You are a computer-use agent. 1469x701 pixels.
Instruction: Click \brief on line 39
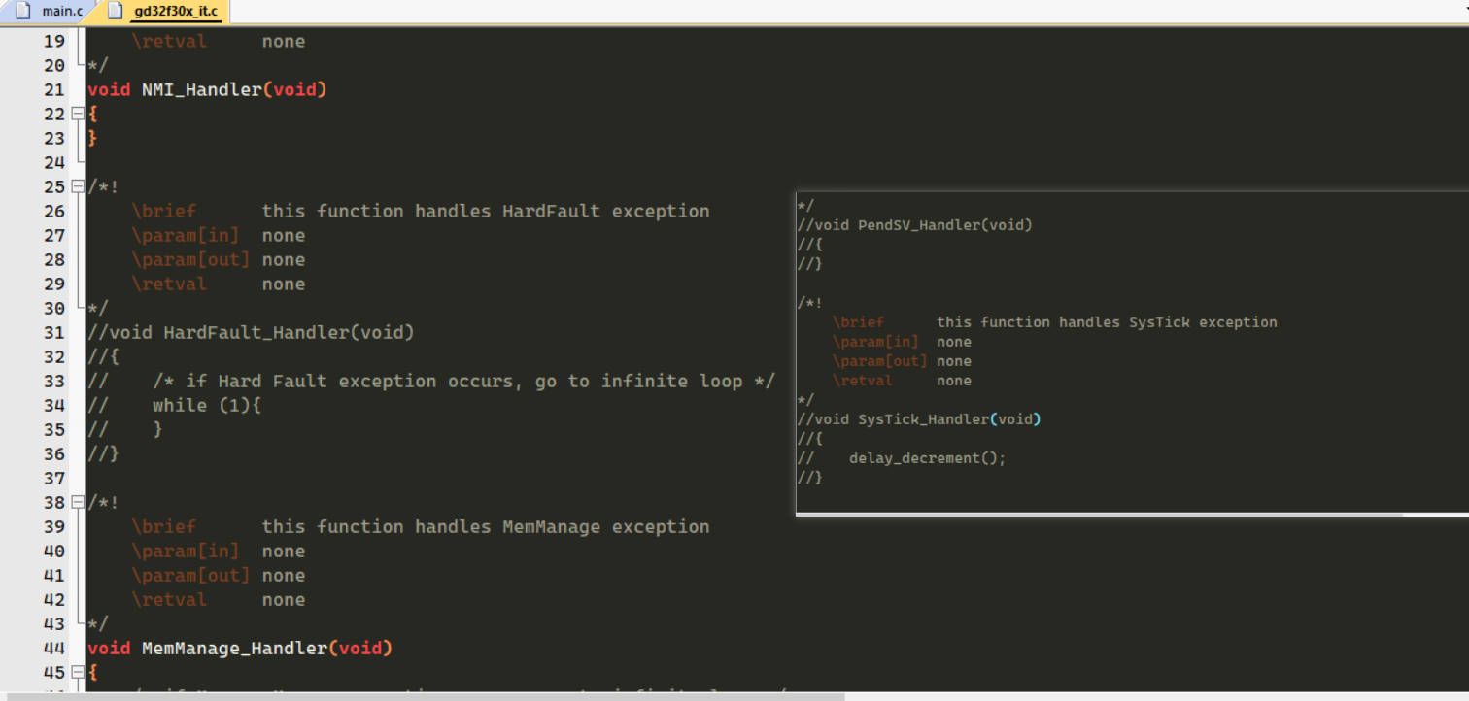pyautogui.click(x=164, y=526)
